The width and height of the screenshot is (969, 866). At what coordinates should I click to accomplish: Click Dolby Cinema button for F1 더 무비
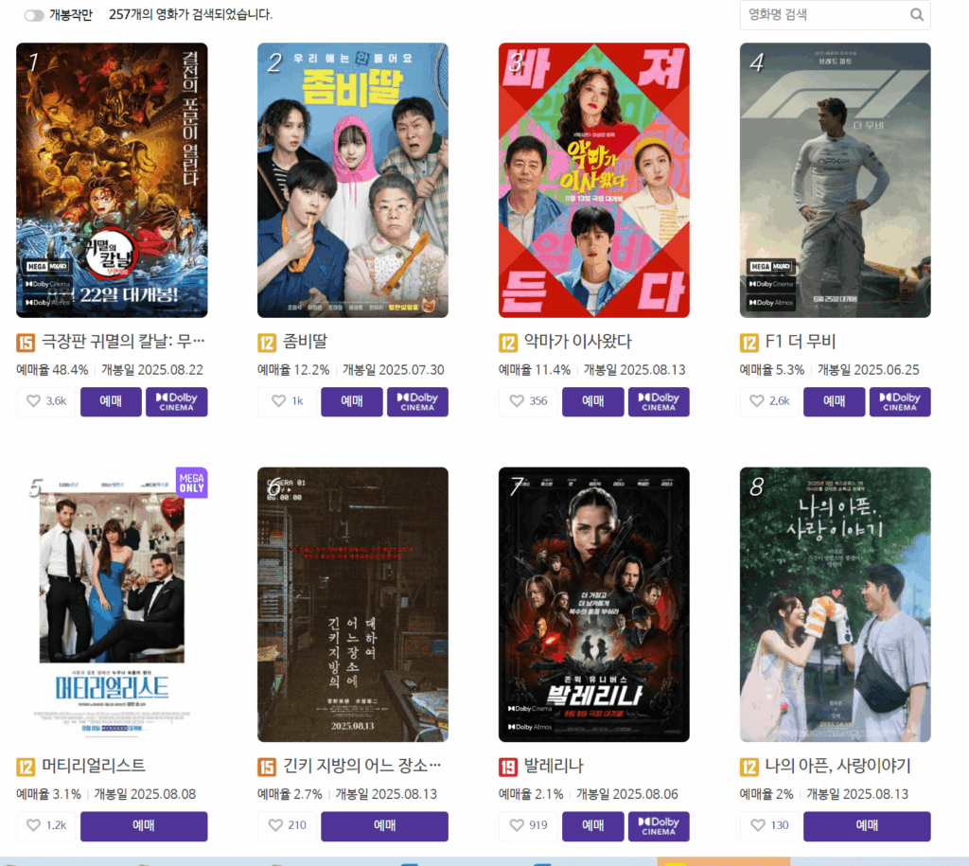tap(900, 402)
